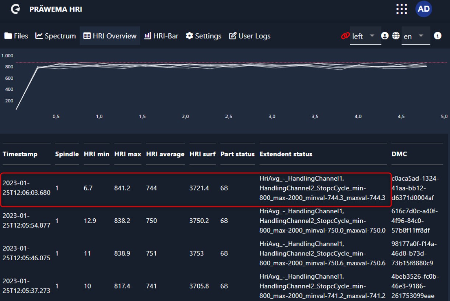Open the info circle icon

click(437, 36)
